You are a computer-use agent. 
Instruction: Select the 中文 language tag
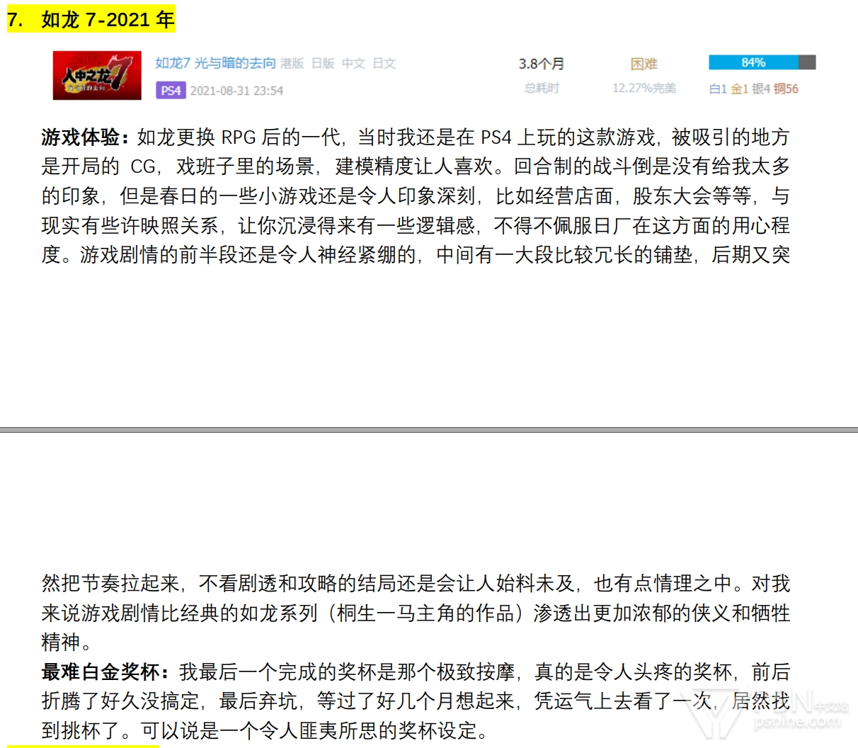click(x=353, y=63)
